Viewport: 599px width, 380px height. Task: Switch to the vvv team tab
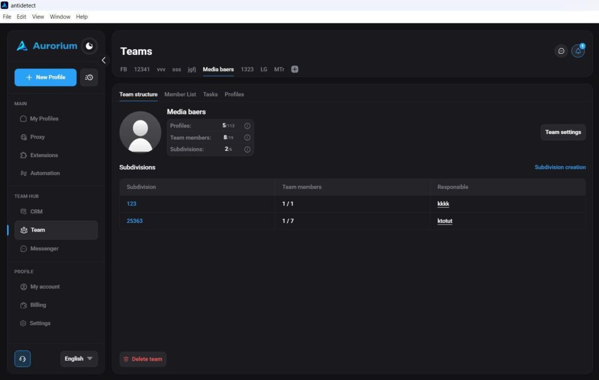tap(161, 69)
